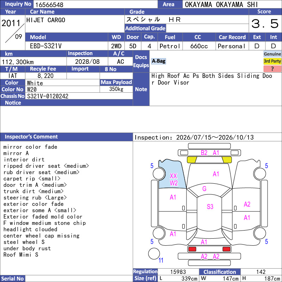This screenshot has height=282, width=282.
Task: Click the Personal car record value
Action: coord(232,46)
